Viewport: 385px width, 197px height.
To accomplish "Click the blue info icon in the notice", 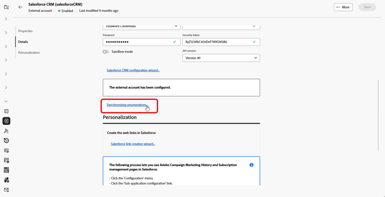I will pos(252,165).
